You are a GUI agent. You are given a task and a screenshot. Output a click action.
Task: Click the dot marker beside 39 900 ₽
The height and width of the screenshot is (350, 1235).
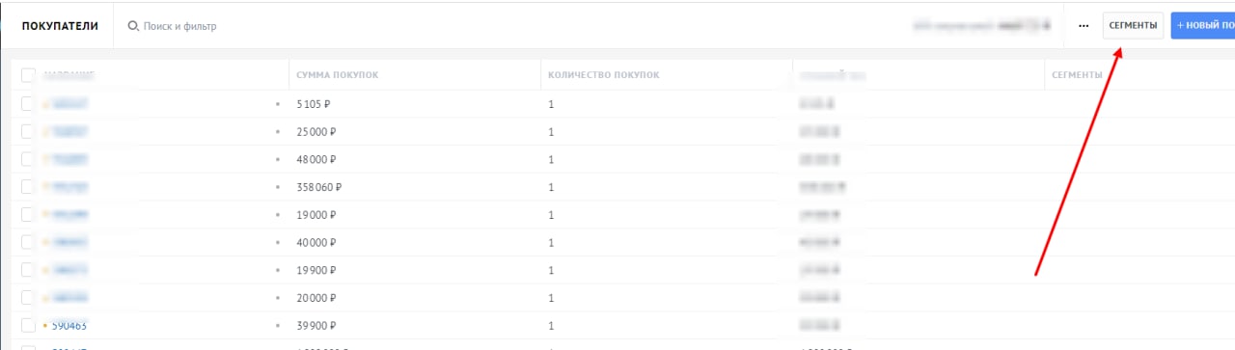tap(278, 326)
